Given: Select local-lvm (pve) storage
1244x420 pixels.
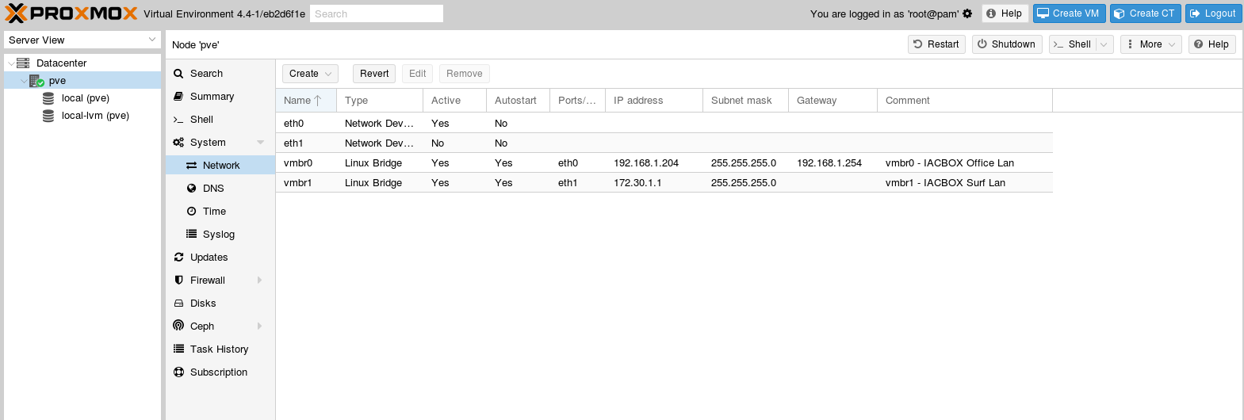Looking at the screenshot, I should 95,115.
